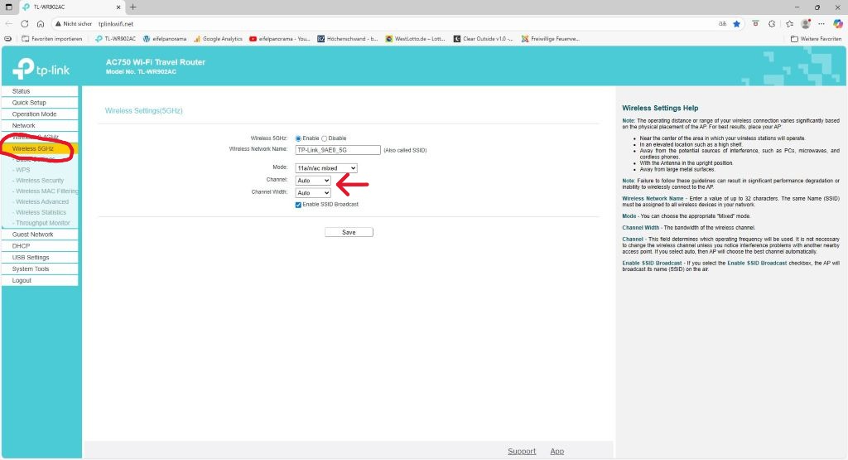The width and height of the screenshot is (848, 460).
Task: Click the browser refresh icon
Action: (24, 24)
